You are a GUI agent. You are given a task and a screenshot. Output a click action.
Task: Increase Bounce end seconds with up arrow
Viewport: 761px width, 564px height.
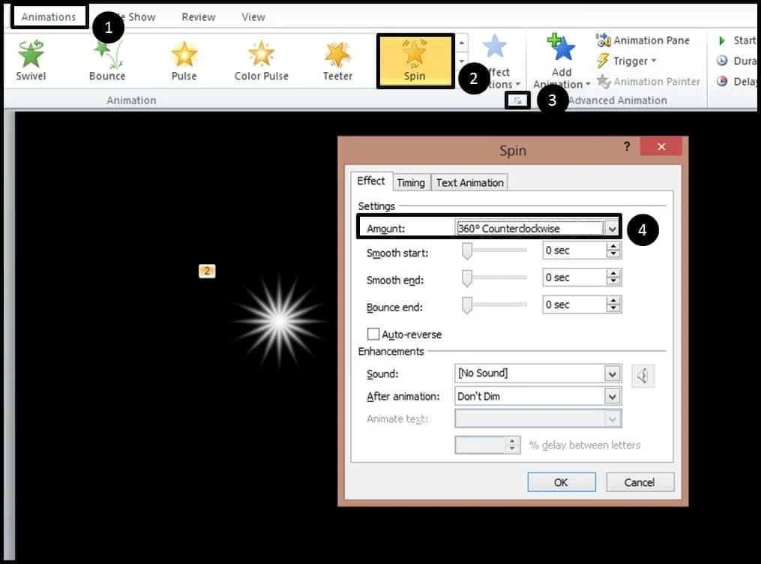(613, 301)
